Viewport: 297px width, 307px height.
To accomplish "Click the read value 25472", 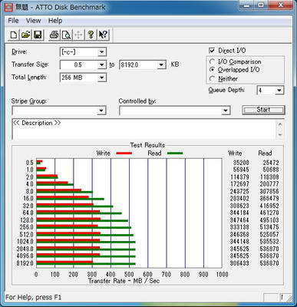I will pyautogui.click(x=271, y=163).
